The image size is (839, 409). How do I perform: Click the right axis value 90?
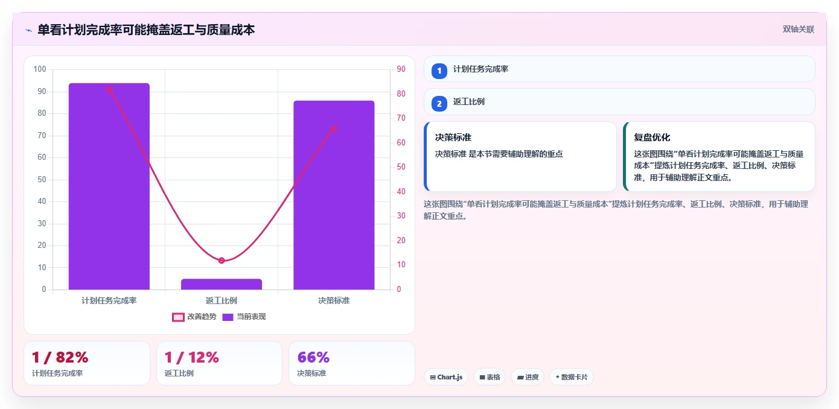pos(401,69)
